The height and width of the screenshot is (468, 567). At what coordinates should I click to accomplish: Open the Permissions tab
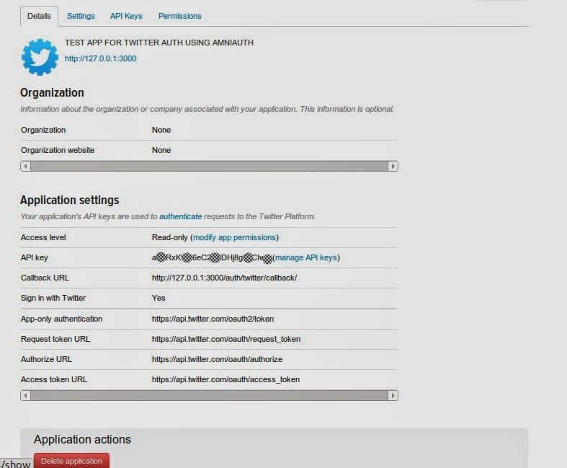[179, 17]
